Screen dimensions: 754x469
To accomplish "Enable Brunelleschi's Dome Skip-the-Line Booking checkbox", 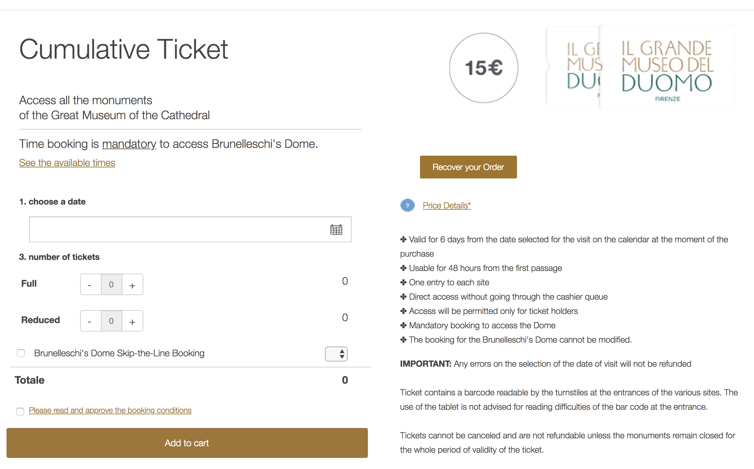I will coord(21,353).
